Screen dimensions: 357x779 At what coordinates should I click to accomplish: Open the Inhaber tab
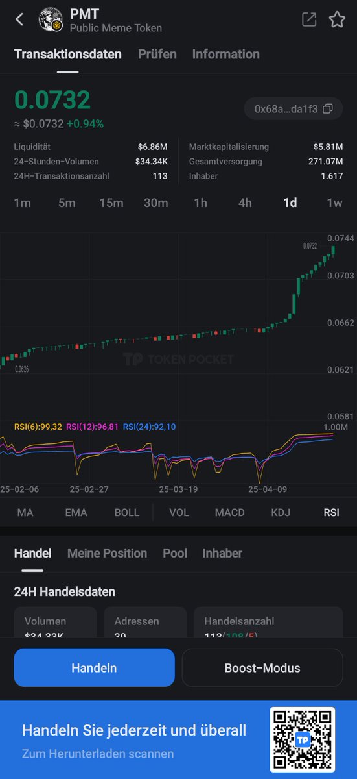point(222,553)
